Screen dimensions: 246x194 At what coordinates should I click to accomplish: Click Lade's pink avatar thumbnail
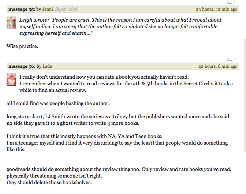click(x=11, y=79)
